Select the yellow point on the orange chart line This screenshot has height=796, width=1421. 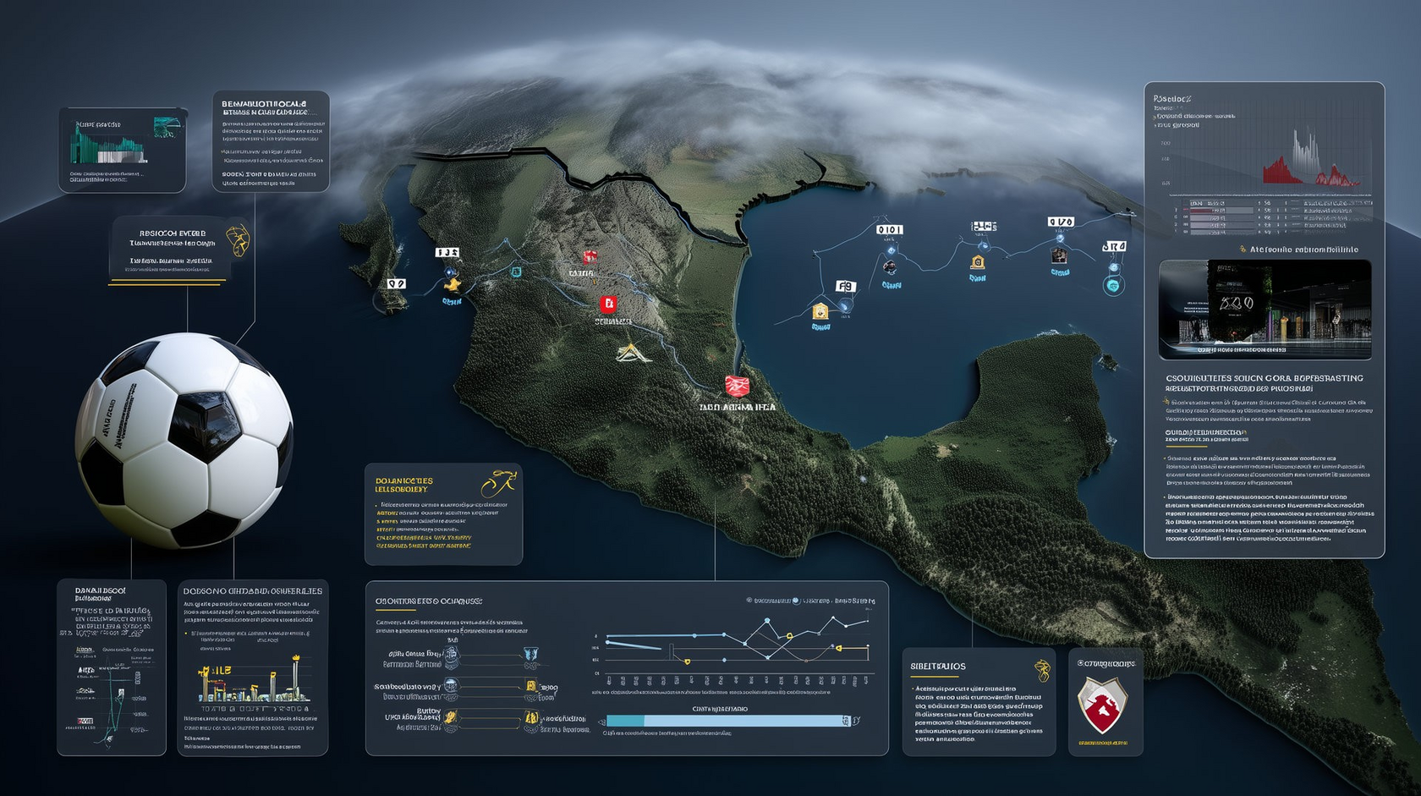pyautogui.click(x=838, y=649)
